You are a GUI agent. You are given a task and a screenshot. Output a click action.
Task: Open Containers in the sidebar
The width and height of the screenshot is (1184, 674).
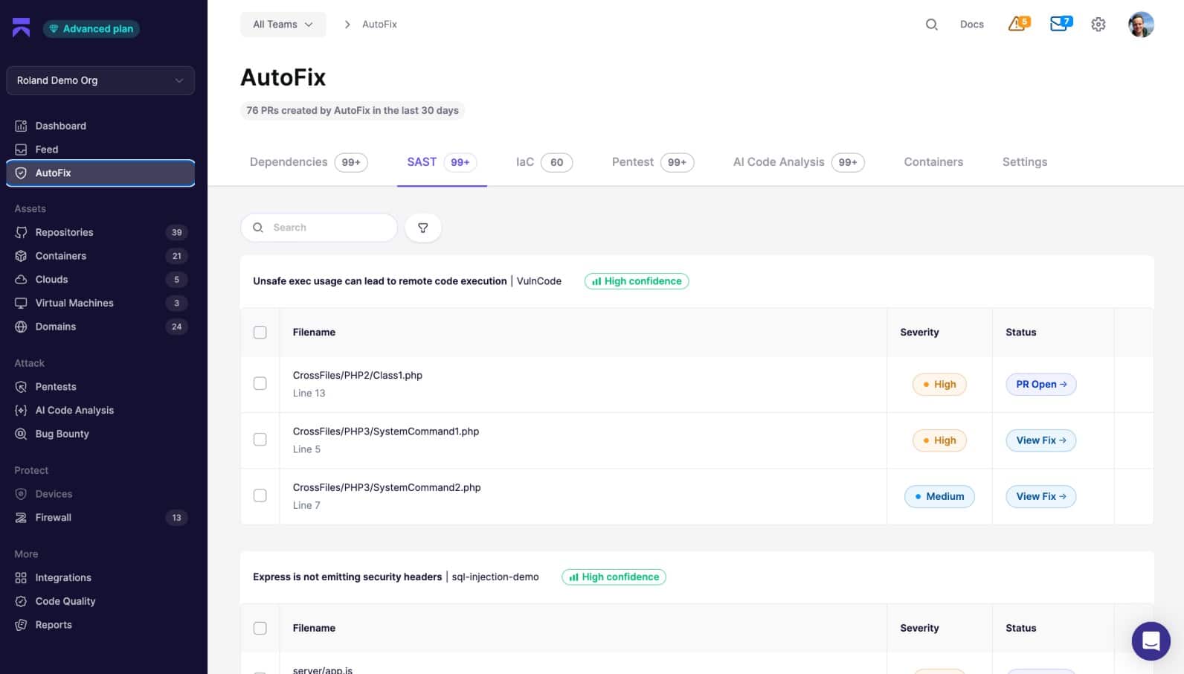pos(100,256)
